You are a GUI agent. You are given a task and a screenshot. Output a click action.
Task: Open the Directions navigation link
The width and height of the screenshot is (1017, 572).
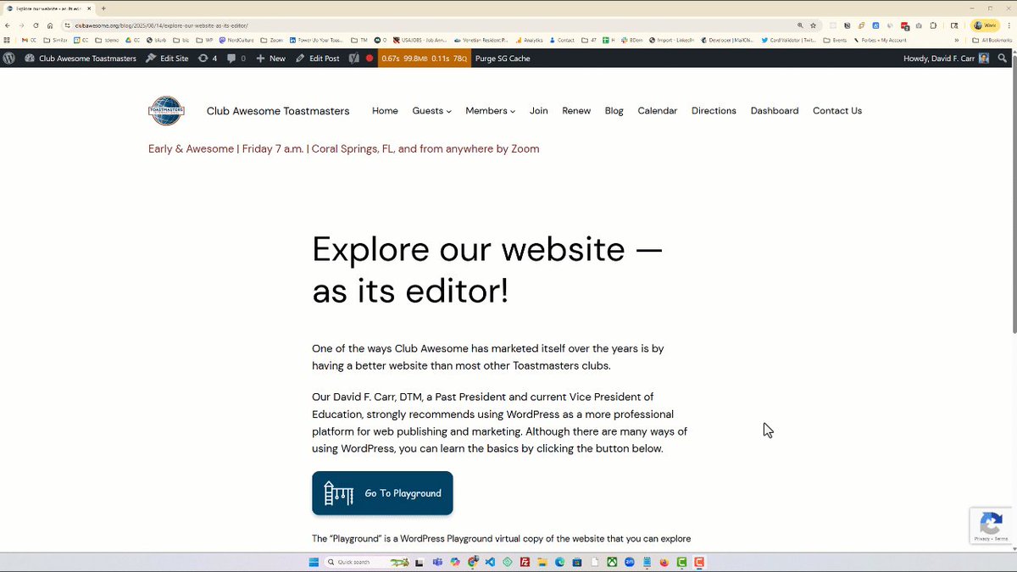point(714,111)
